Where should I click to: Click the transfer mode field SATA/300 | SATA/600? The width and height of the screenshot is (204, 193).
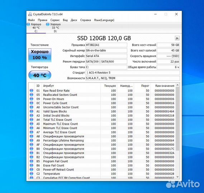click(106, 61)
